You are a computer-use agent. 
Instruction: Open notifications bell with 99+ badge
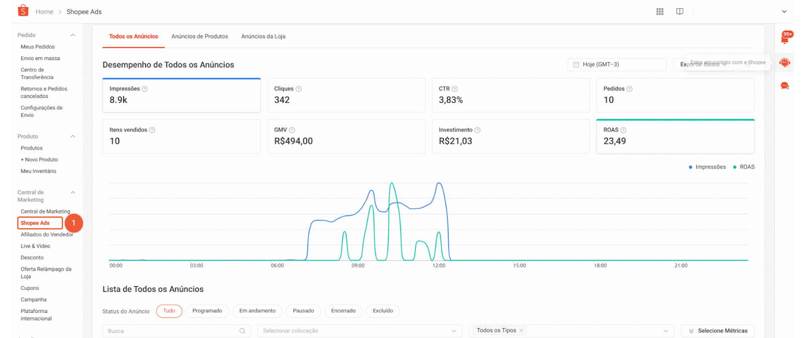click(786, 38)
